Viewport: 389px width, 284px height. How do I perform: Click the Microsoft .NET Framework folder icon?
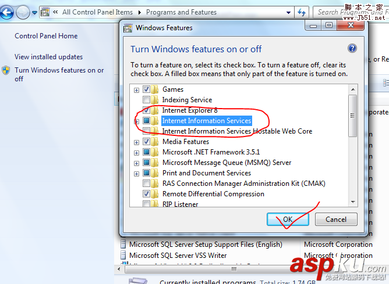[x=154, y=152]
